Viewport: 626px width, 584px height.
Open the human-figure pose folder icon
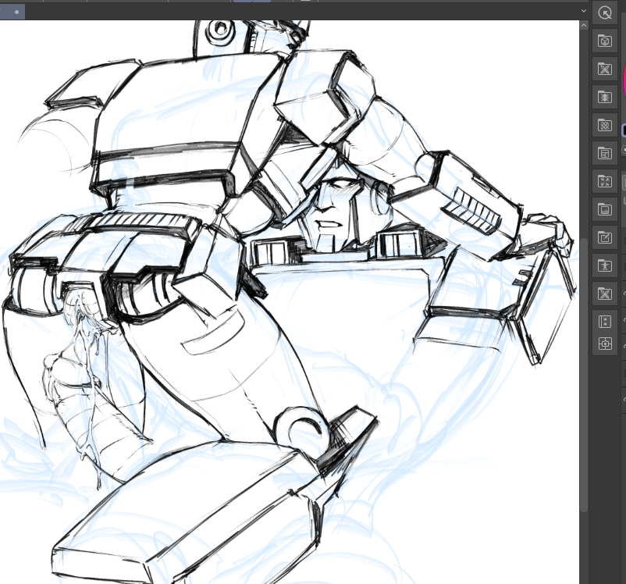pyautogui.click(x=605, y=266)
